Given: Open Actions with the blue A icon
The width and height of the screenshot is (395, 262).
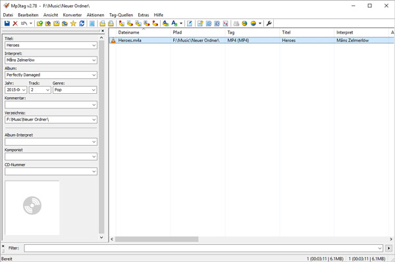Looking at the screenshot, I should [x=165, y=24].
